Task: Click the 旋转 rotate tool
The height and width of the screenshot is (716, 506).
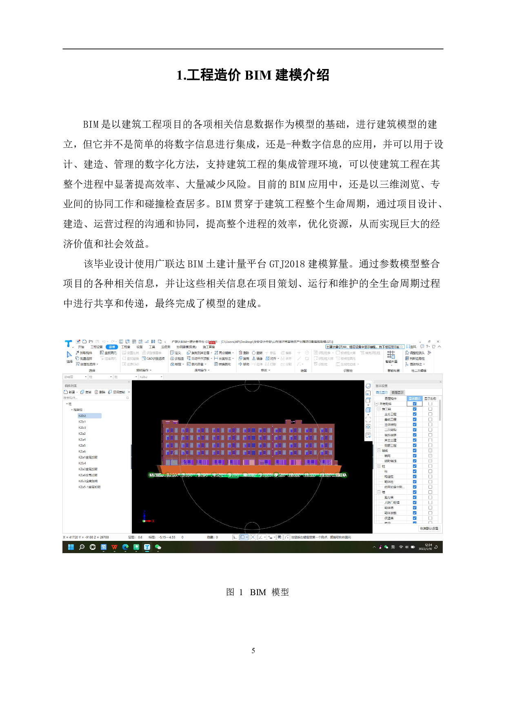Action: point(257,353)
